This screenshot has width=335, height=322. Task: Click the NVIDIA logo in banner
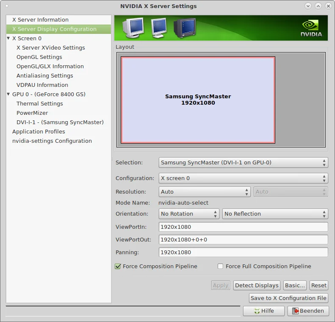tap(311, 28)
